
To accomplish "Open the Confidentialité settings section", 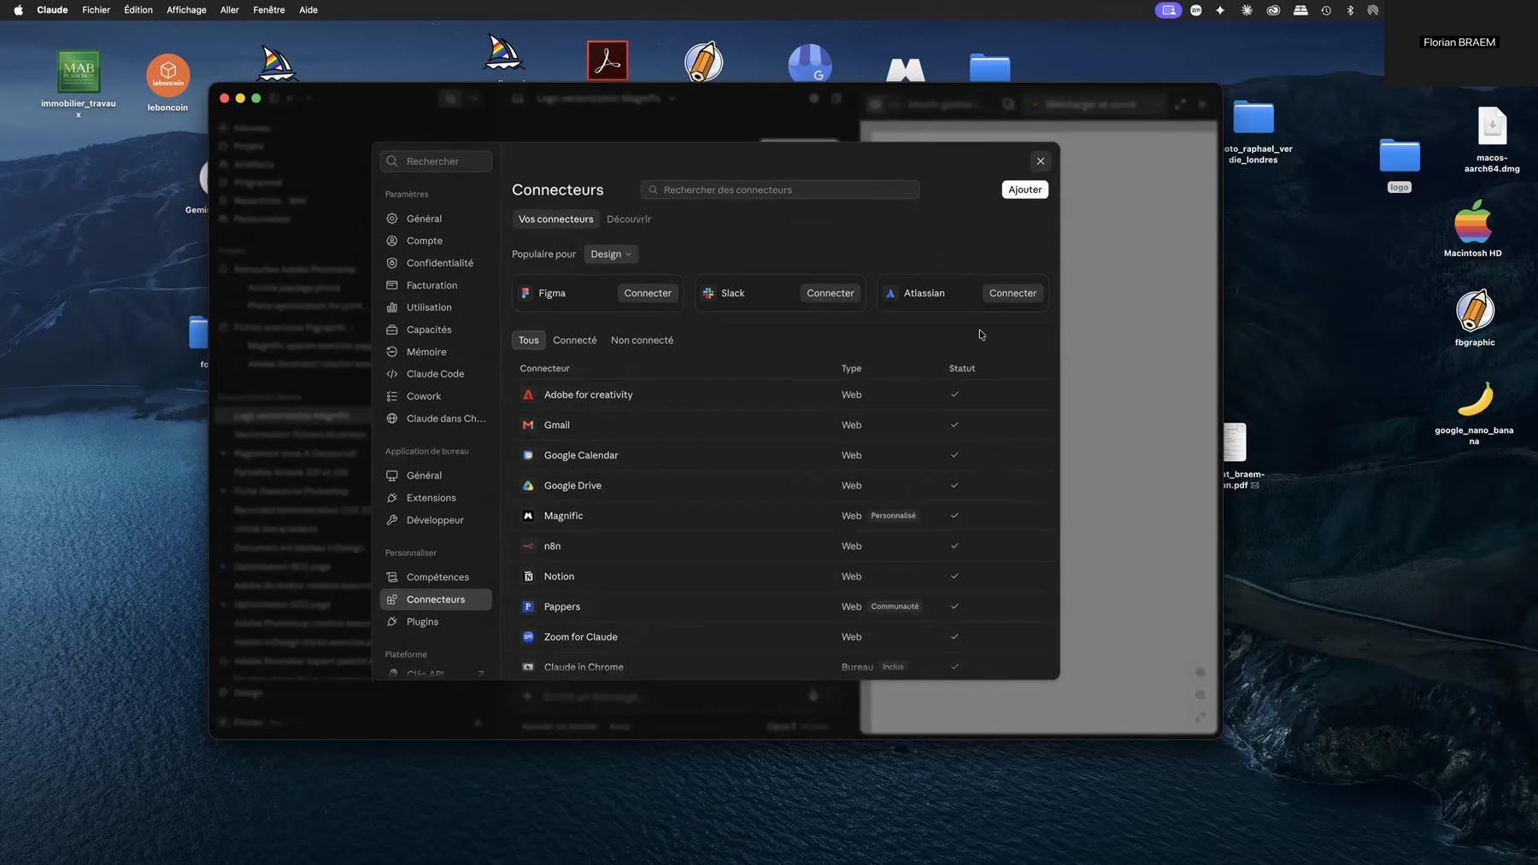I will click(436, 264).
